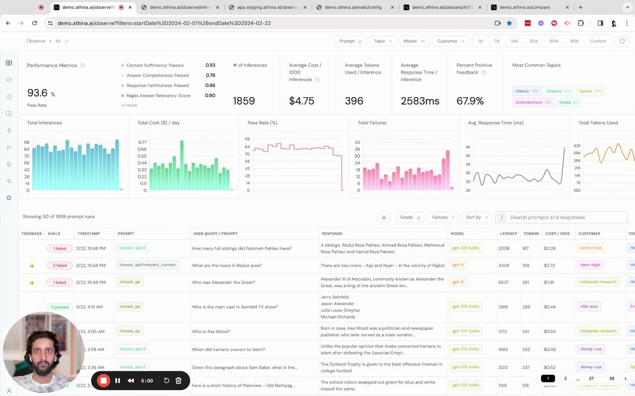Image resolution: width=635 pixels, height=396 pixels.
Task: Click the red stop recording button
Action: pyautogui.click(x=103, y=381)
